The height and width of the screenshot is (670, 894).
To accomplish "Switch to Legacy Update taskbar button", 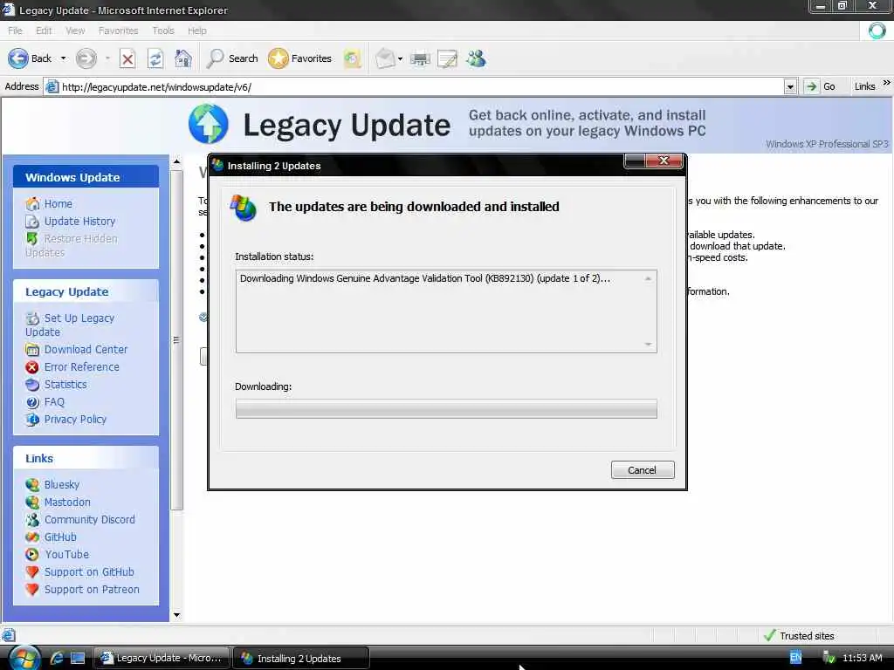I will [162, 658].
